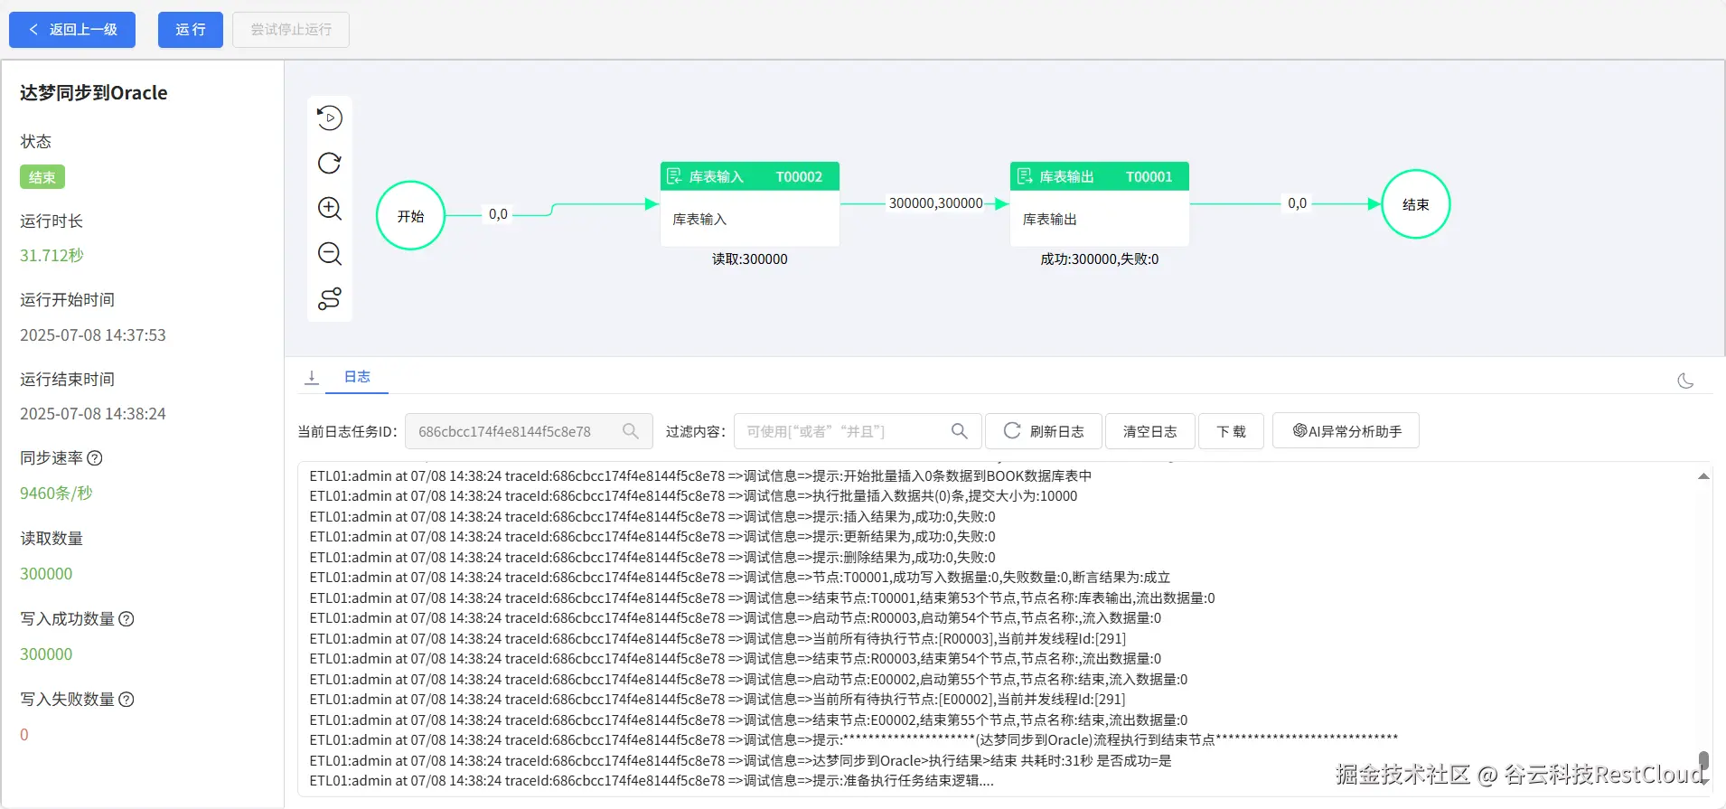Click the 读取:300000 text under input node

(750, 259)
